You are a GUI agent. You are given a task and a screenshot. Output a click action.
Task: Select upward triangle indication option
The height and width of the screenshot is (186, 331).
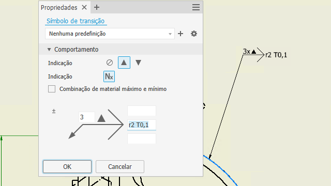point(124,63)
